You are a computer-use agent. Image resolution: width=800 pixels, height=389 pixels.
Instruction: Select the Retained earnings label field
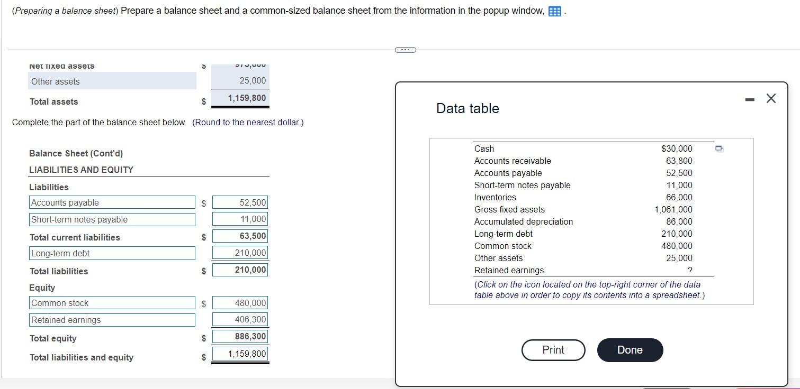[x=112, y=320]
